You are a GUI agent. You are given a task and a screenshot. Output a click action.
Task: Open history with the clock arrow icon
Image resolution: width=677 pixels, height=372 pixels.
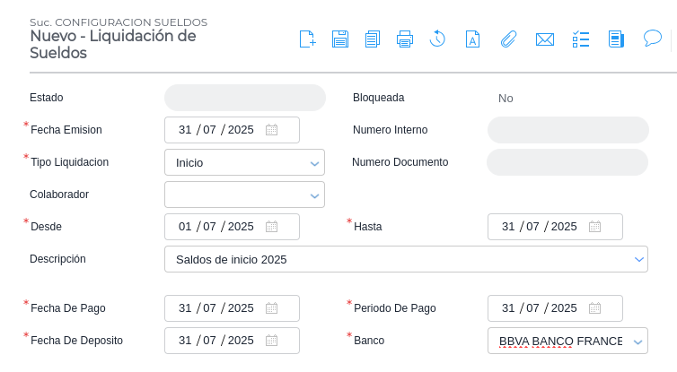[x=437, y=39]
